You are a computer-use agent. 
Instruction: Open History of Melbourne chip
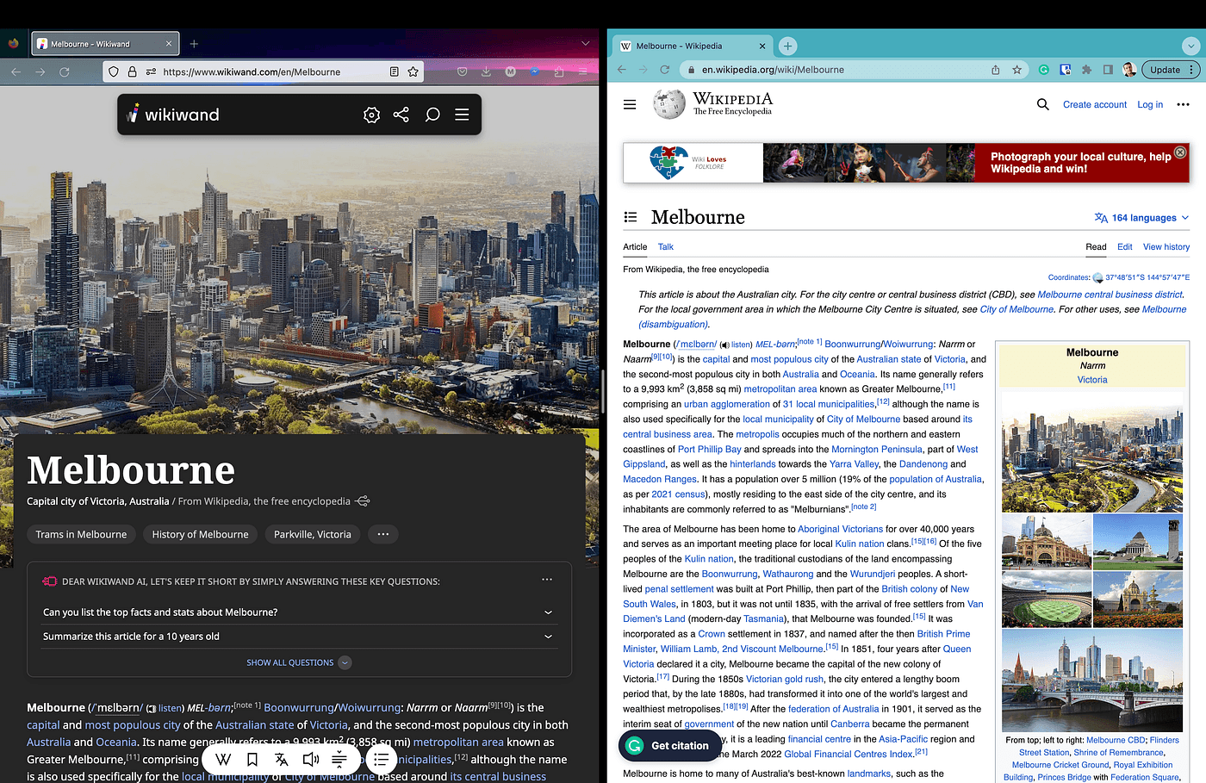point(200,534)
